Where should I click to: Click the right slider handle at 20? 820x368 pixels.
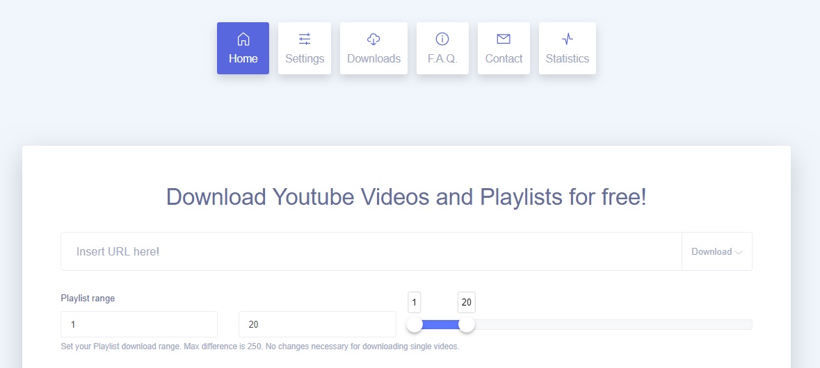click(x=467, y=325)
